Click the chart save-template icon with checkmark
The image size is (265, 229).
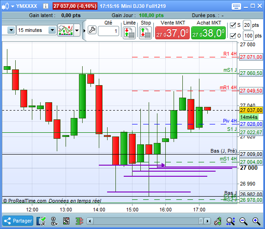pyautogui.click(x=41, y=221)
